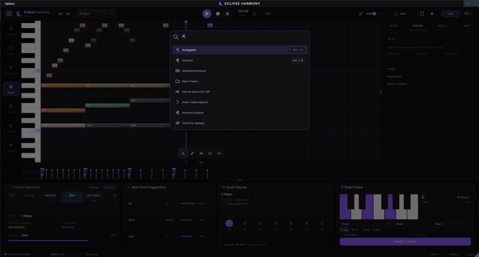Choose Show / Hide Inspector command
Image resolution: width=479 pixels, height=257 pixels.
click(239, 102)
